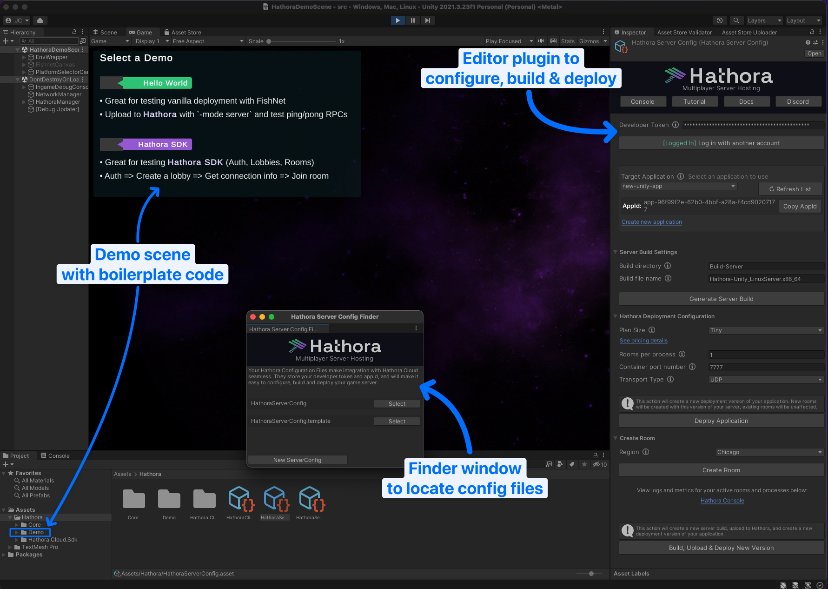The width and height of the screenshot is (828, 589).
Task: Click Build file name info icon
Action: coord(668,278)
